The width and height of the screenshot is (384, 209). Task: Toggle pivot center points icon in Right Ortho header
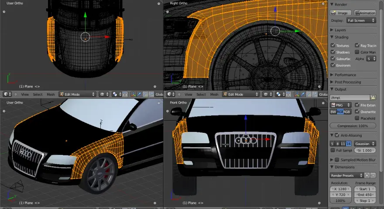[x=288, y=94]
